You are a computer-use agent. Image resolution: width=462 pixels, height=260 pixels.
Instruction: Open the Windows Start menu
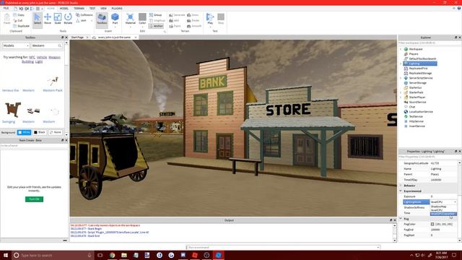6,255
